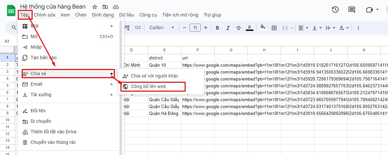Open the Công cụ menu
Screen dimensions: 388x155
point(148,15)
